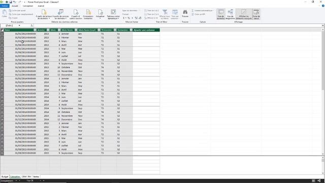
Task: Toggle the Zone de calcul
Action: tap(256, 14)
